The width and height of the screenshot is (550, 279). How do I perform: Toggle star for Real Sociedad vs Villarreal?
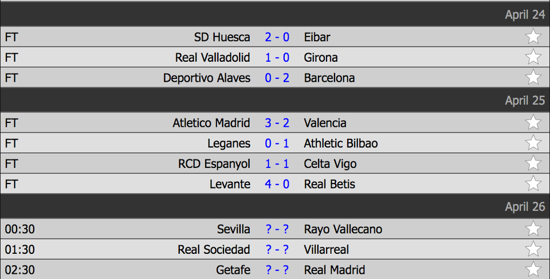tap(533, 249)
